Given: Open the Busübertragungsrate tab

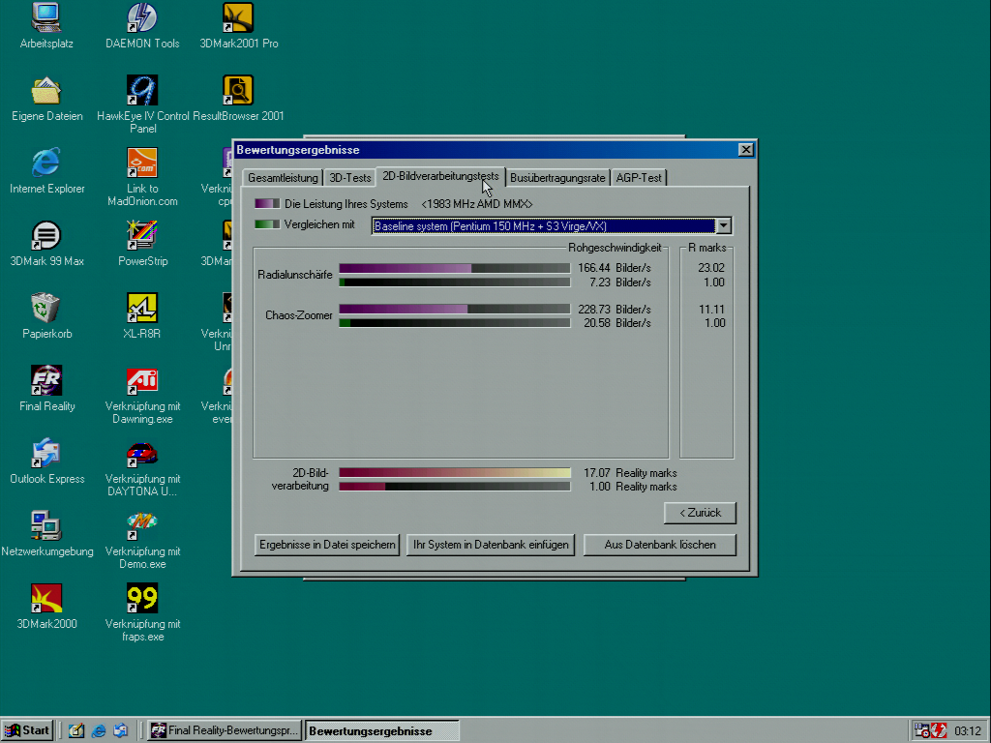Looking at the screenshot, I should click(557, 178).
